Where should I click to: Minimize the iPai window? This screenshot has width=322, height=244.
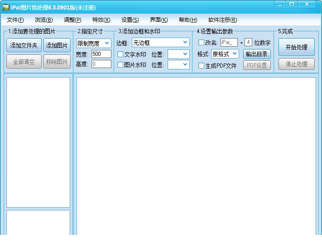pos(280,5)
